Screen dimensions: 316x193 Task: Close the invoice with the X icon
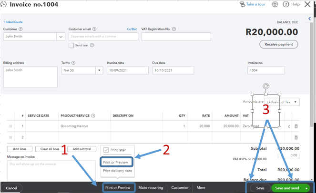307,4
